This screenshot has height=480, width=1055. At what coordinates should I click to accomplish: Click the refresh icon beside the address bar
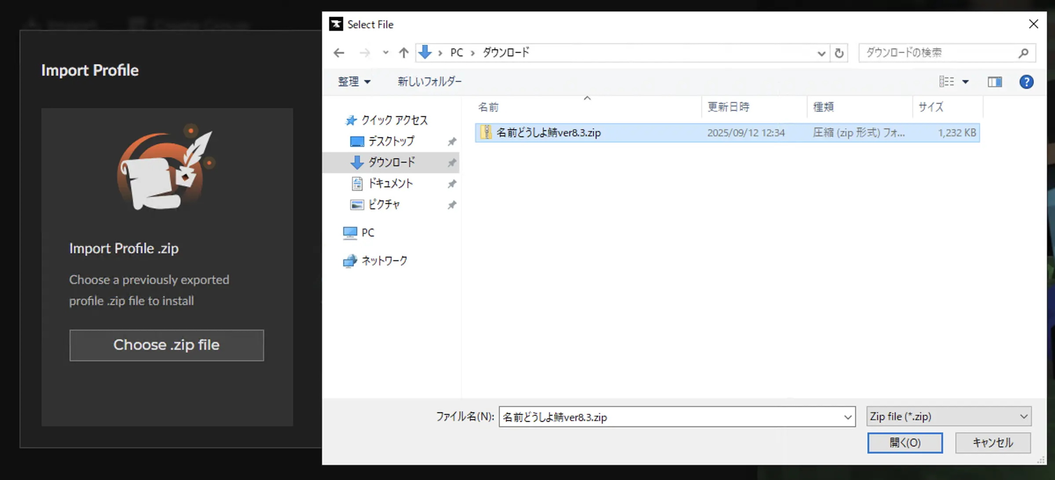click(x=839, y=53)
